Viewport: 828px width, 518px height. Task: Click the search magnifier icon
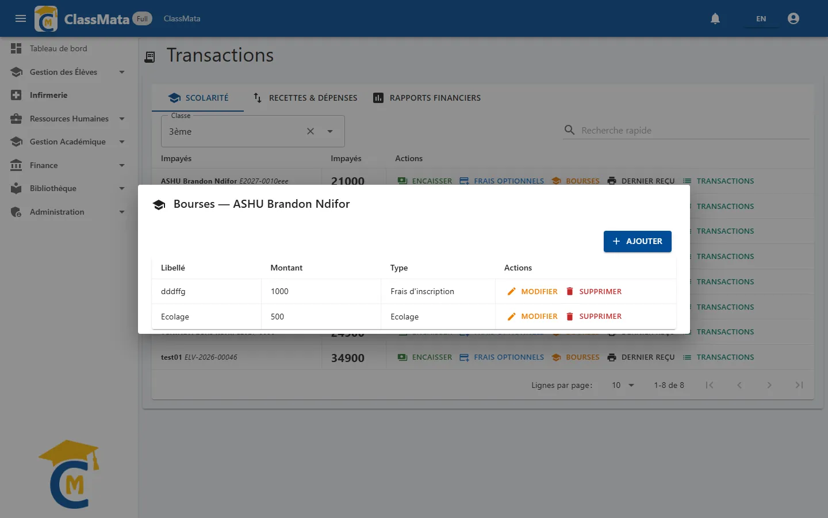[569, 130]
